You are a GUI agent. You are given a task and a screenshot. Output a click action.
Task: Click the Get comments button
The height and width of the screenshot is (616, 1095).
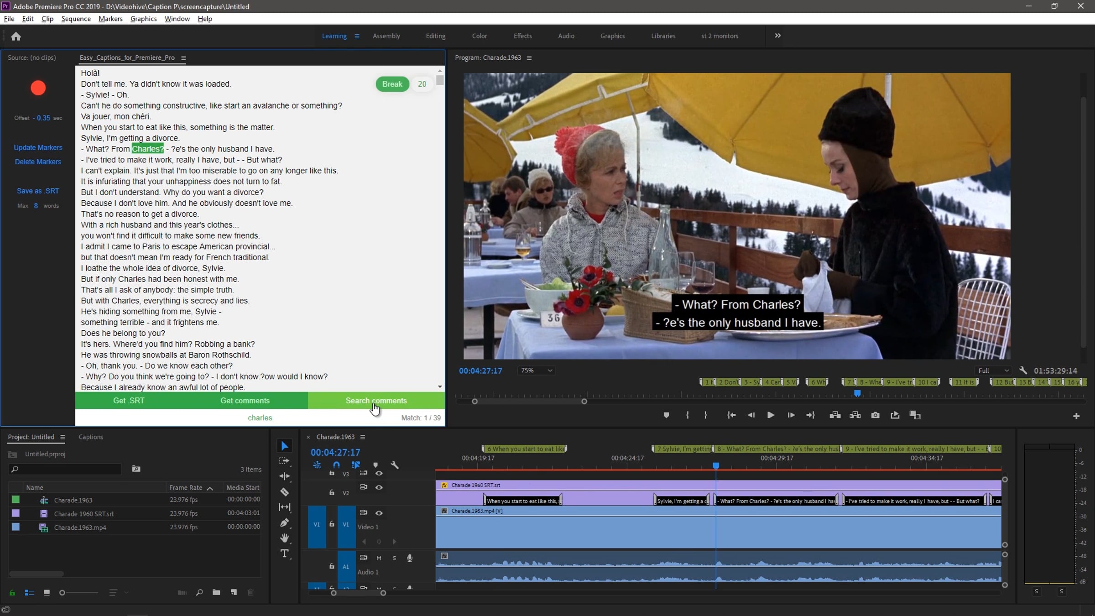coord(245,401)
